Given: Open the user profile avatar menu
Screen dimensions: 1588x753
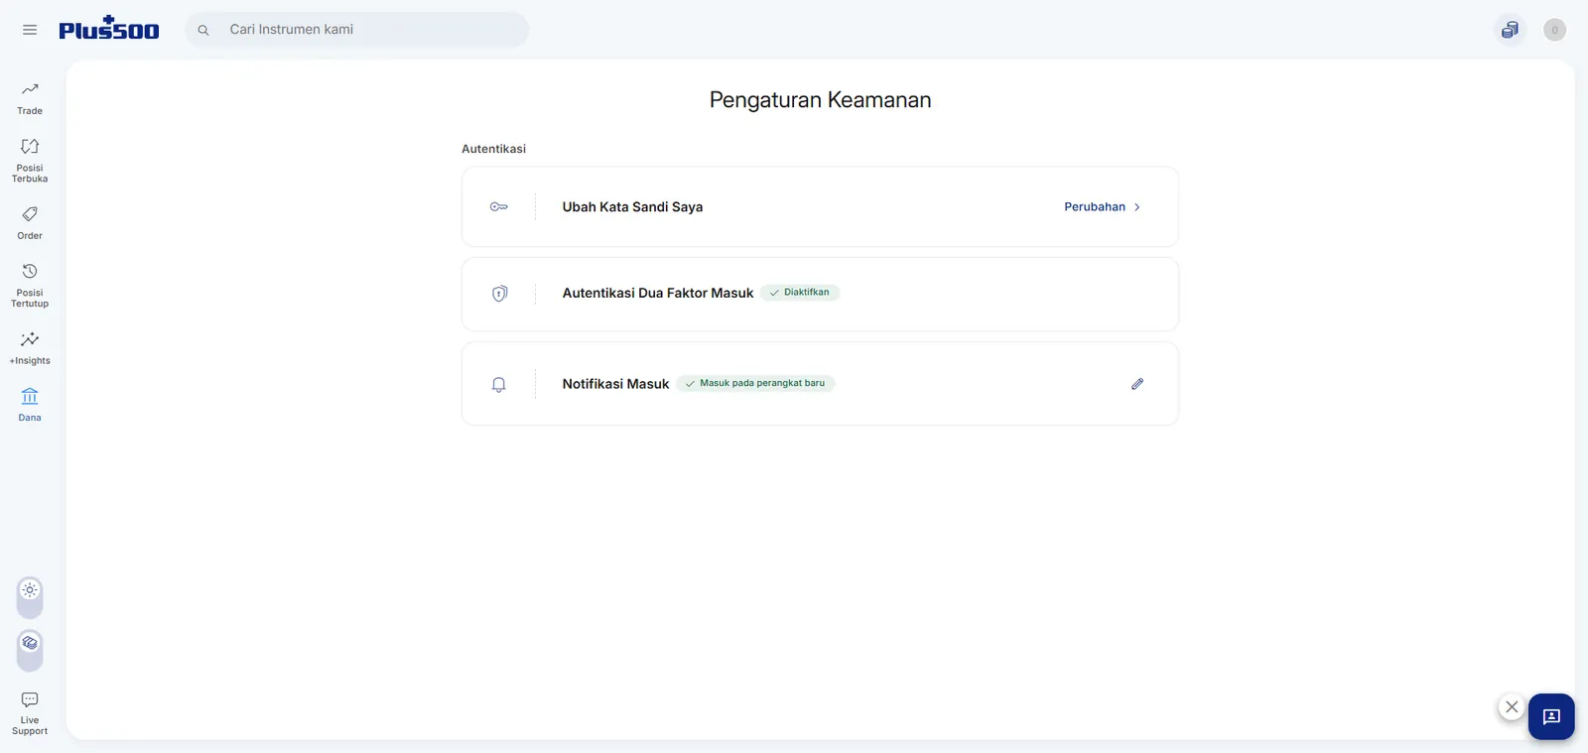Looking at the screenshot, I should click(1554, 30).
